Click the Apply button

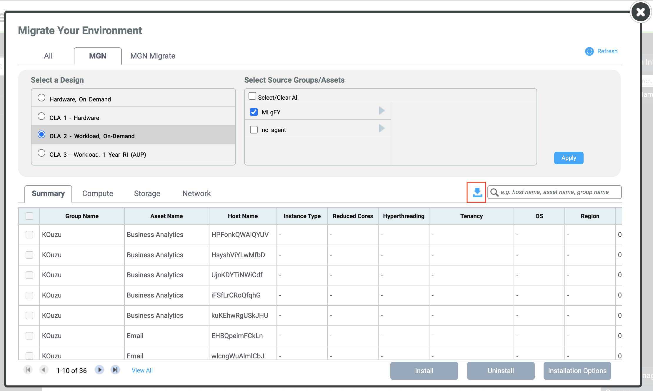click(569, 158)
